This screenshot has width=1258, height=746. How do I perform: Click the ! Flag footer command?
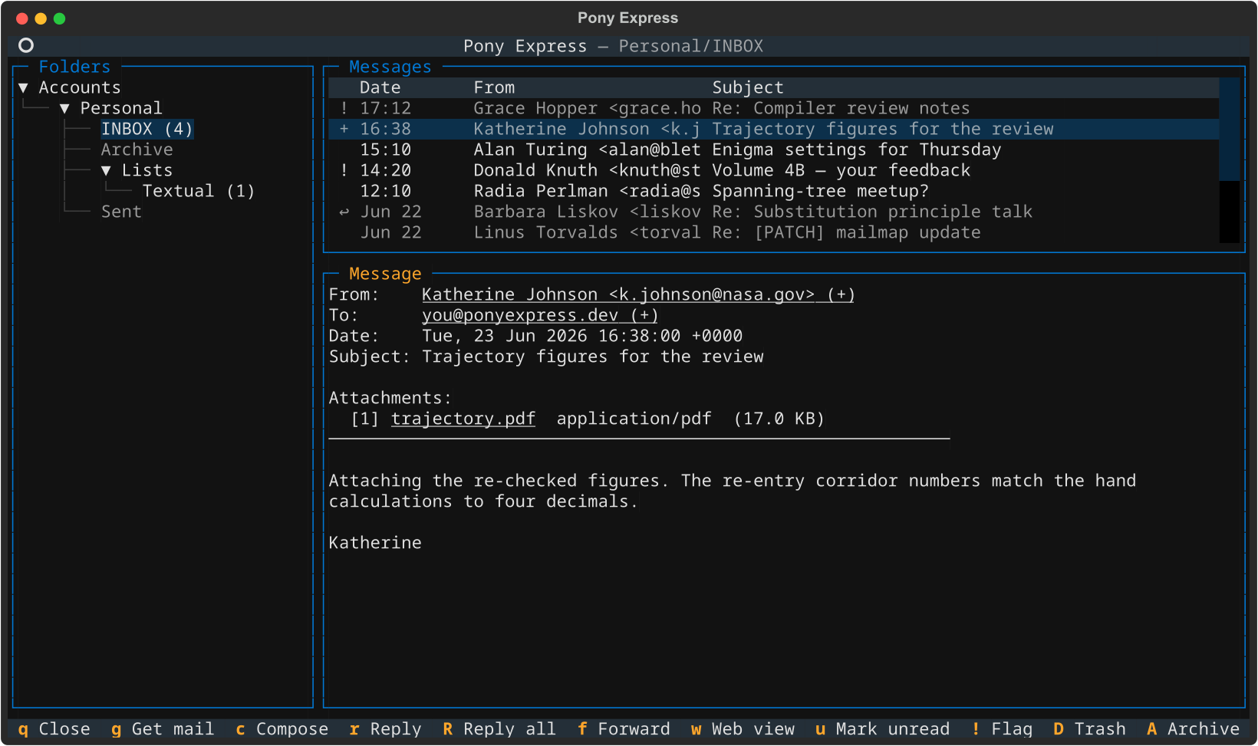click(1002, 729)
